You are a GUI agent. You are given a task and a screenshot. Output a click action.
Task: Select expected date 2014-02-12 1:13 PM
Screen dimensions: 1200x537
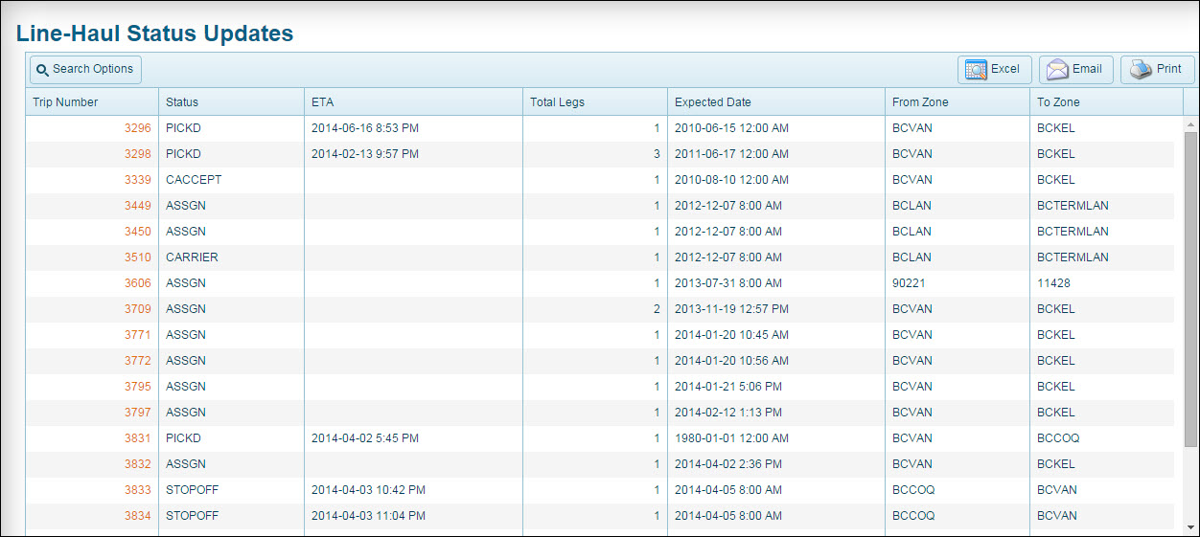click(728, 413)
